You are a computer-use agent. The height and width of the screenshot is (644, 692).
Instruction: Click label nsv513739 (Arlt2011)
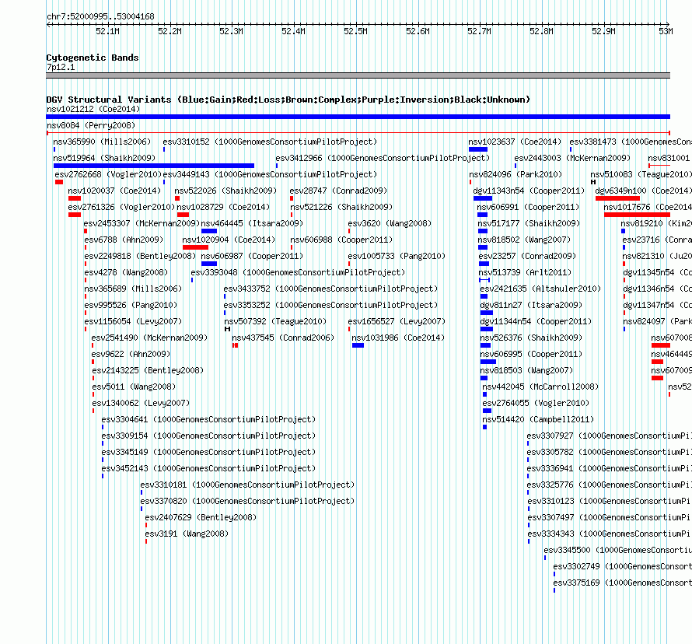pyautogui.click(x=525, y=272)
